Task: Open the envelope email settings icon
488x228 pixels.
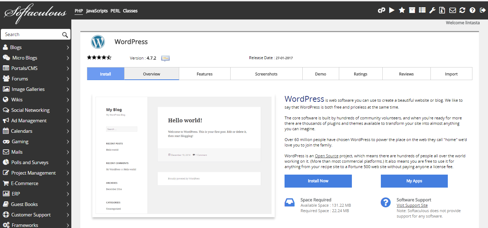Action: [453, 10]
